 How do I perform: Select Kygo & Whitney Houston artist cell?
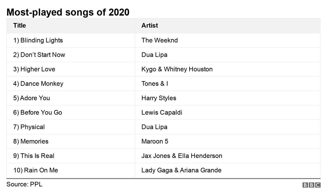(x=177, y=69)
